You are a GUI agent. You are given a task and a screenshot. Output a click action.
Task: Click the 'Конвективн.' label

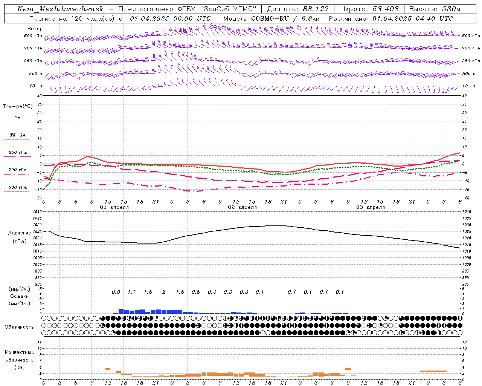point(20,352)
